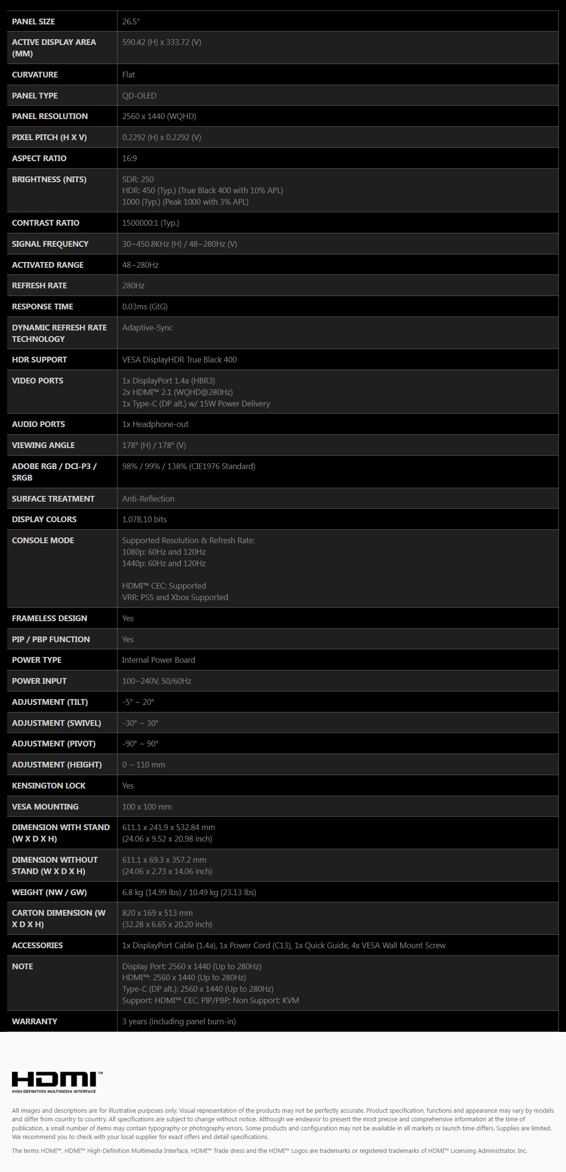Select the HDMI trademark notice paragraph
The width and height of the screenshot is (566, 1172).
coord(269,1151)
